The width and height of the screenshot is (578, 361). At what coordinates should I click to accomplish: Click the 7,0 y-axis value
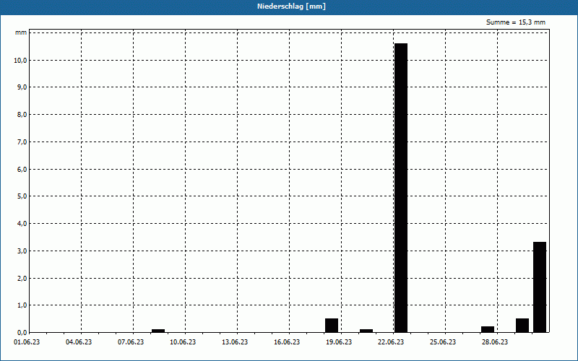[x=22, y=142]
